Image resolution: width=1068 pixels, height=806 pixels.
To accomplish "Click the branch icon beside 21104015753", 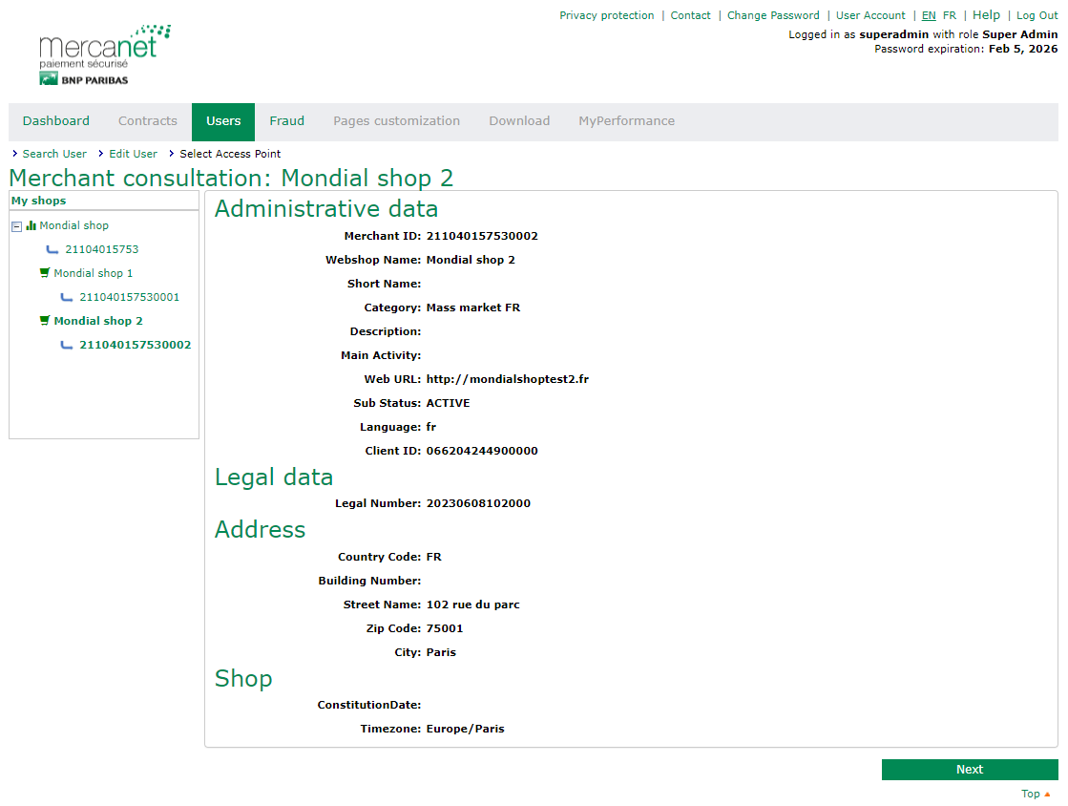I will tap(53, 248).
